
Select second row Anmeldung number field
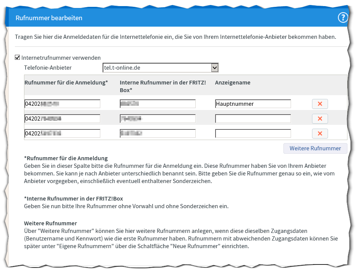[x=62, y=119]
